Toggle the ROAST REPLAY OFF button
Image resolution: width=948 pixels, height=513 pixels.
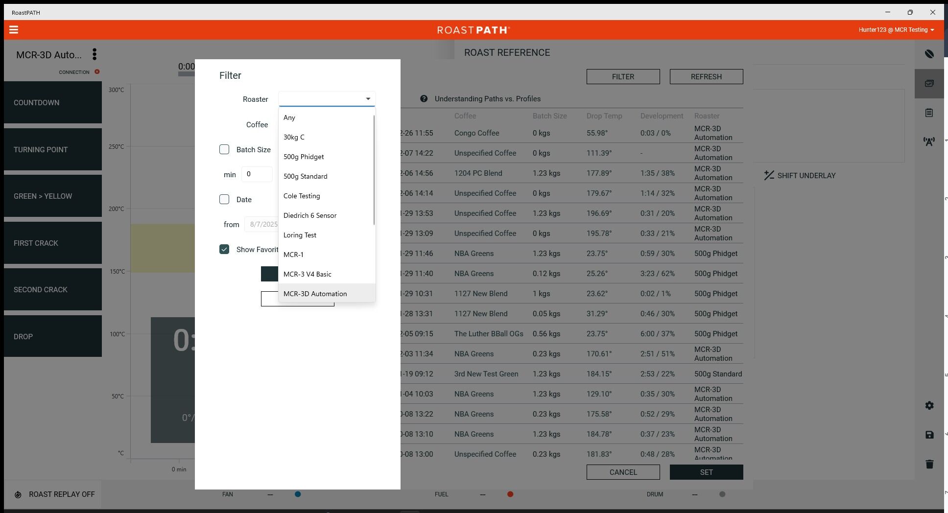pyautogui.click(x=53, y=494)
